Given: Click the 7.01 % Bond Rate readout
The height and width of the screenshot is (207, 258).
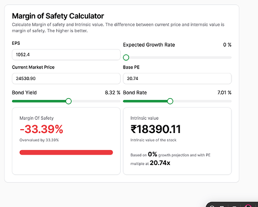Looking at the screenshot, I should (224, 93).
